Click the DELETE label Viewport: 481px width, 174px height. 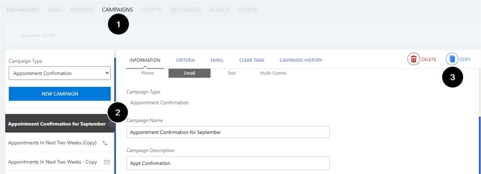click(429, 59)
